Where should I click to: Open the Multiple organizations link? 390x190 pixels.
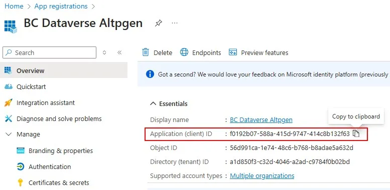click(x=262, y=176)
